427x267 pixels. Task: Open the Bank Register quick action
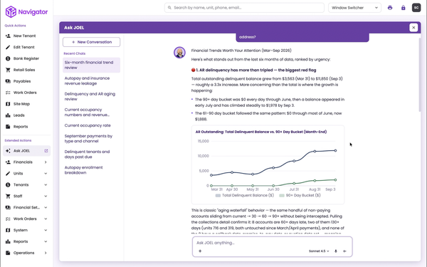coord(27,58)
